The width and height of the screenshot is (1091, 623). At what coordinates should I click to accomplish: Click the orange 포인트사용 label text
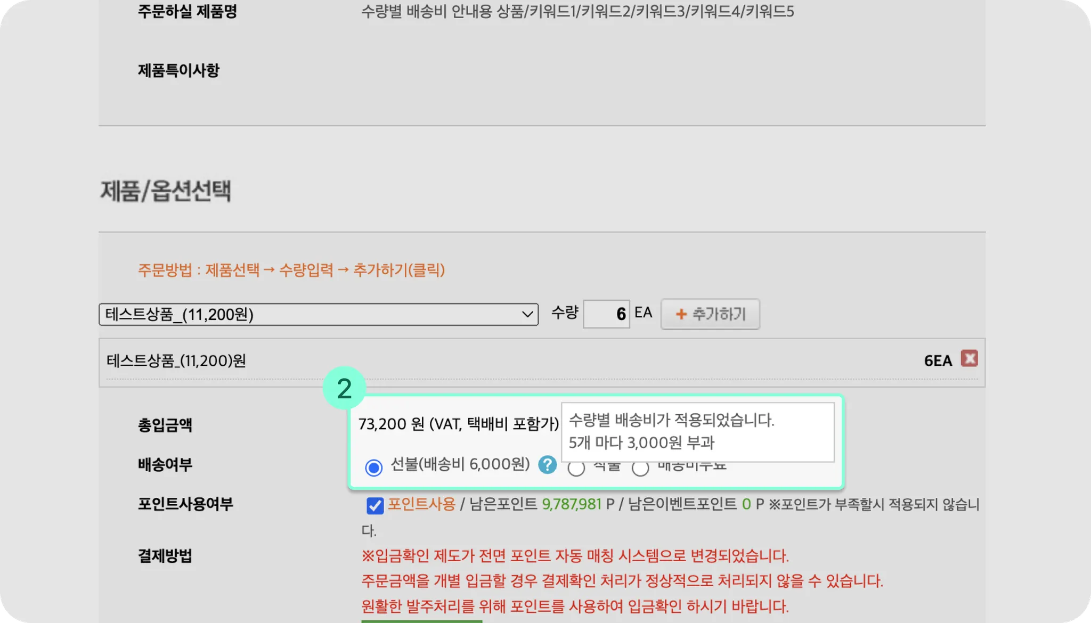coord(421,504)
